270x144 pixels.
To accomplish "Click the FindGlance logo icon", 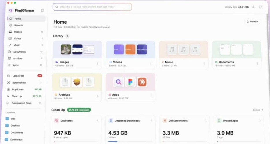I will tap(11, 10).
